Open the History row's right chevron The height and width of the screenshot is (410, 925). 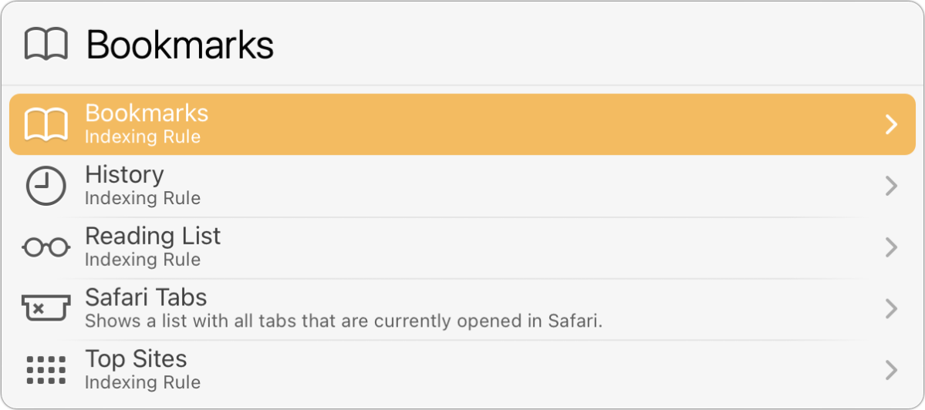(891, 187)
